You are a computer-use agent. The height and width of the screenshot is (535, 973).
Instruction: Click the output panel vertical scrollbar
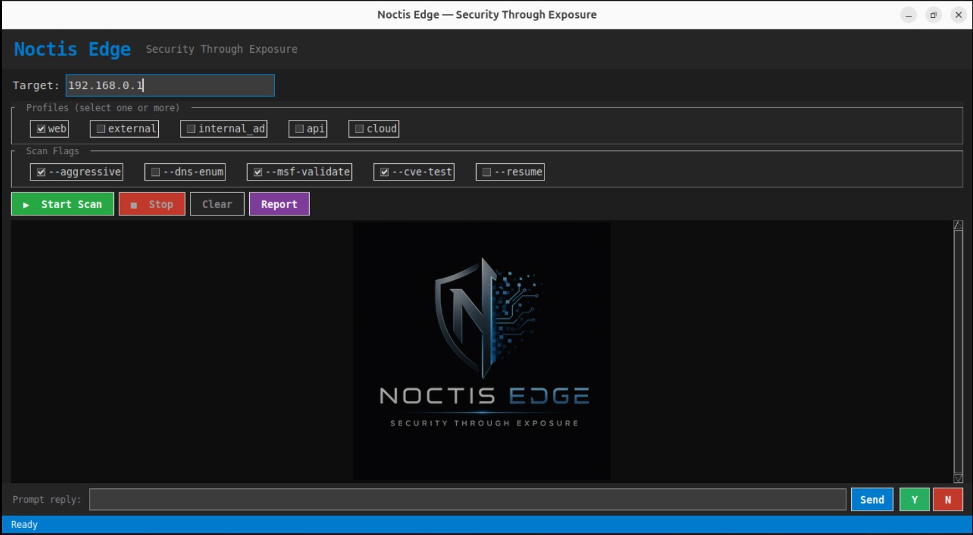pyautogui.click(x=958, y=352)
